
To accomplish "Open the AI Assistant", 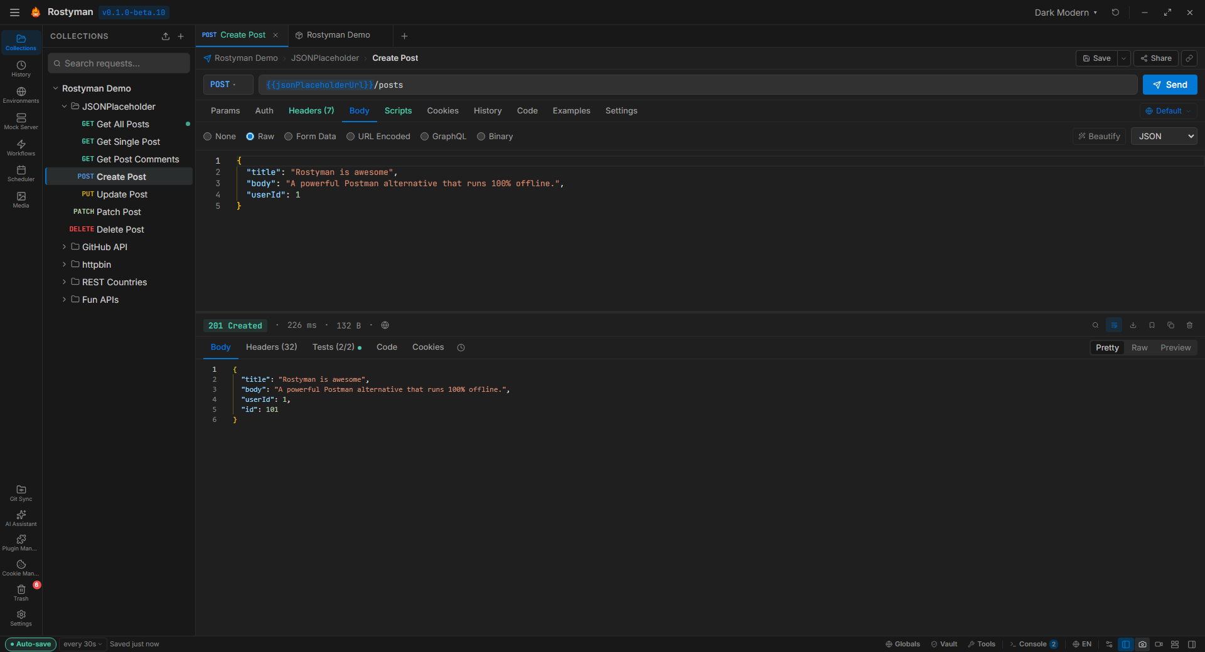I will click(x=21, y=518).
